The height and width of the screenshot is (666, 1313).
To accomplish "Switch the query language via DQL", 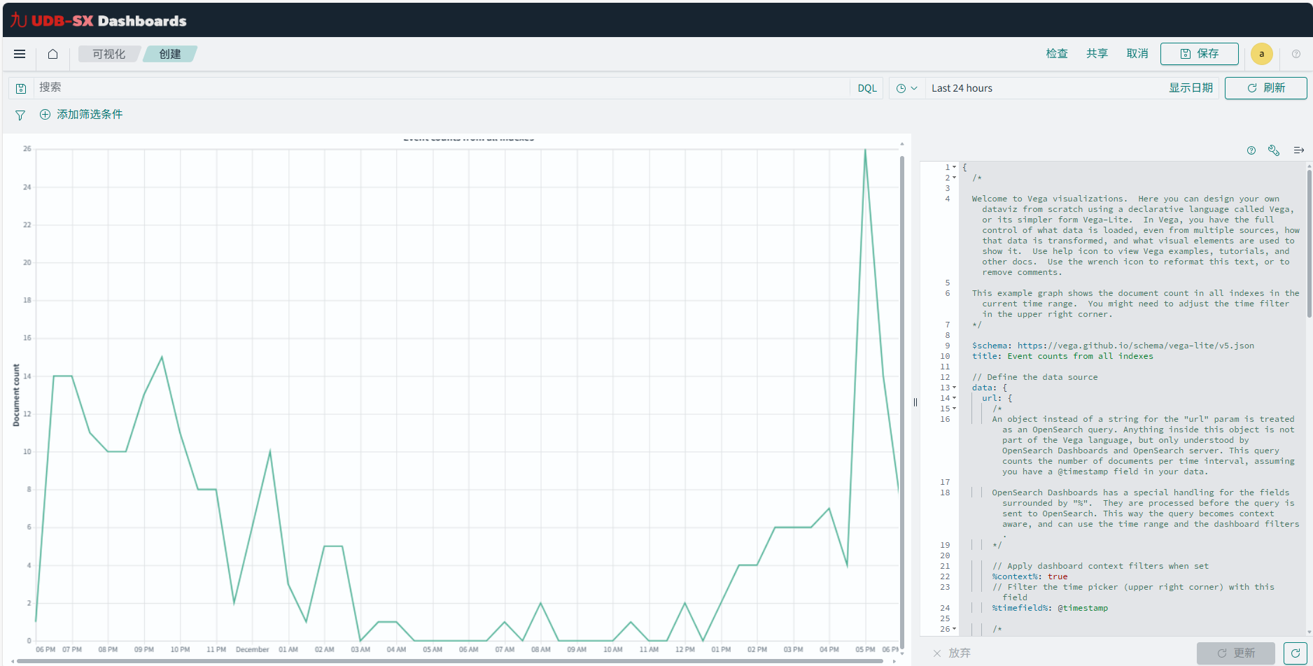I will tap(867, 88).
